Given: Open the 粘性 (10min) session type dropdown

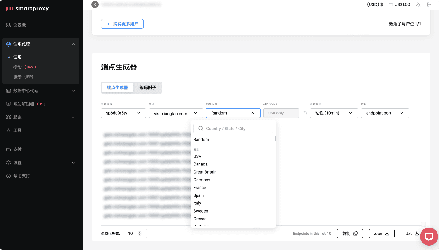Looking at the screenshot, I should [x=334, y=113].
